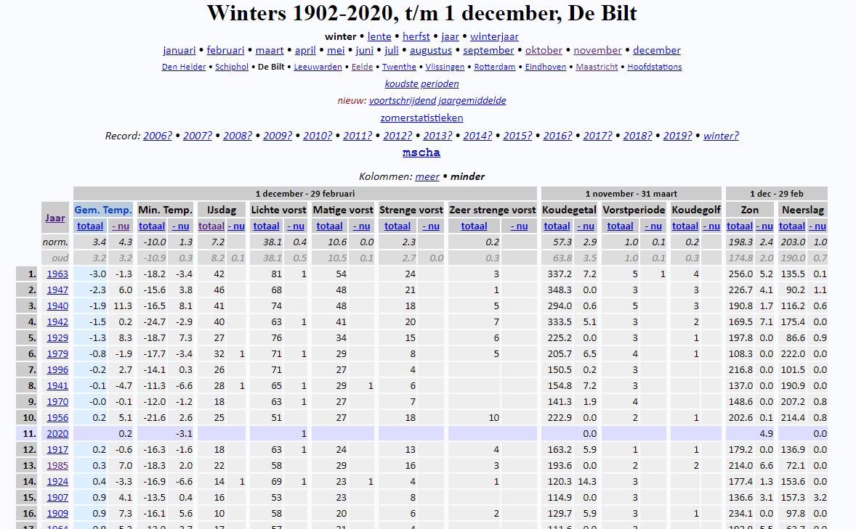Open the 2020 winter year link
Image resolution: width=856 pixels, height=529 pixels.
click(x=57, y=433)
